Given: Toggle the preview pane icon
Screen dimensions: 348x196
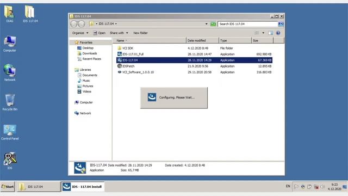Looking at the screenshot, I should 270,33.
